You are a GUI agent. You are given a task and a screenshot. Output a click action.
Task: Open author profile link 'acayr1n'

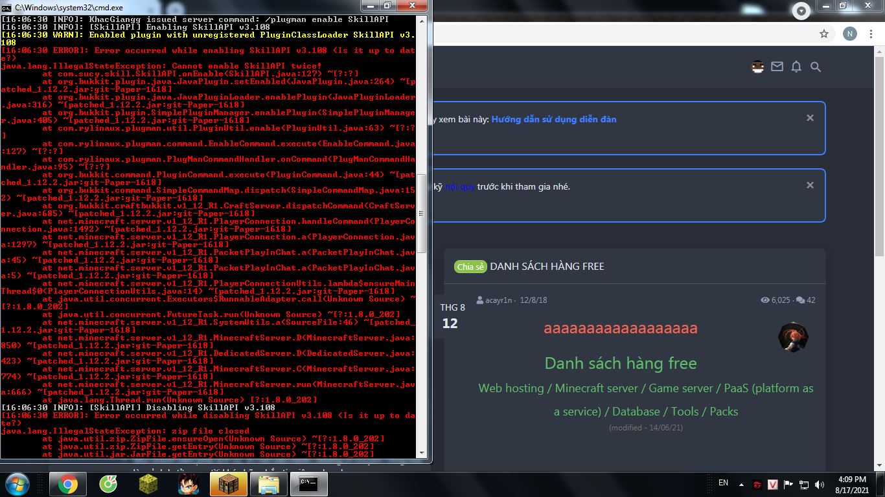499,300
